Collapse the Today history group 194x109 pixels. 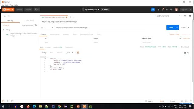pyautogui.click(x=3, y=30)
